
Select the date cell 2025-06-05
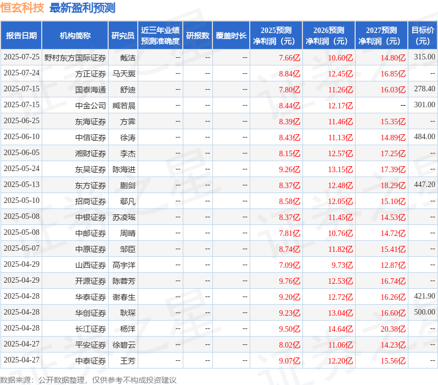click(x=21, y=152)
